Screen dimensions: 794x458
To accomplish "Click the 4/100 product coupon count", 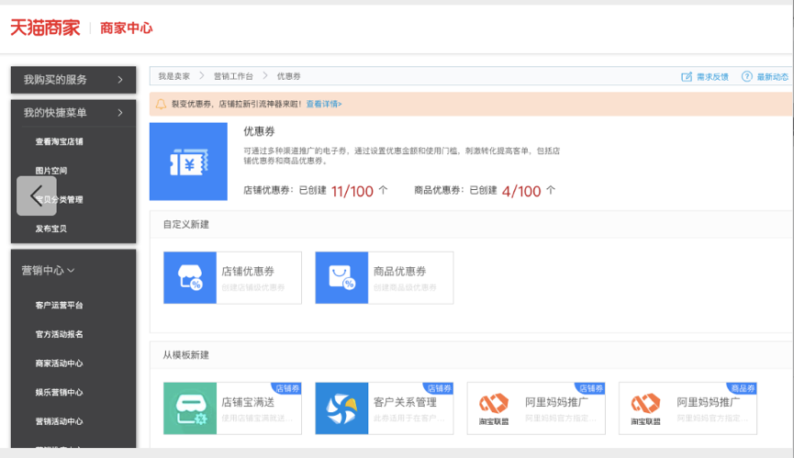I will pyautogui.click(x=521, y=191).
